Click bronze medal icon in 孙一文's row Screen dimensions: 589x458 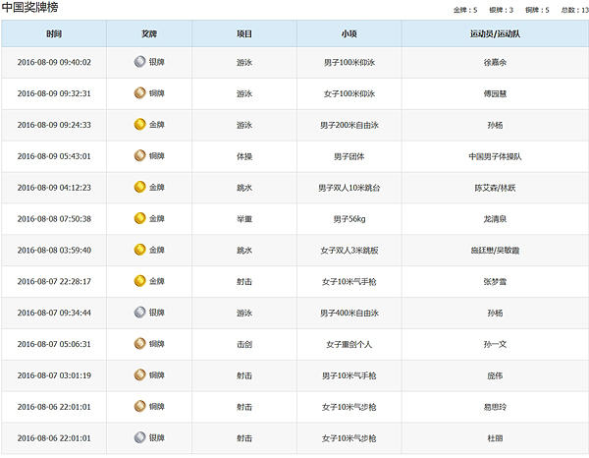[x=139, y=344]
